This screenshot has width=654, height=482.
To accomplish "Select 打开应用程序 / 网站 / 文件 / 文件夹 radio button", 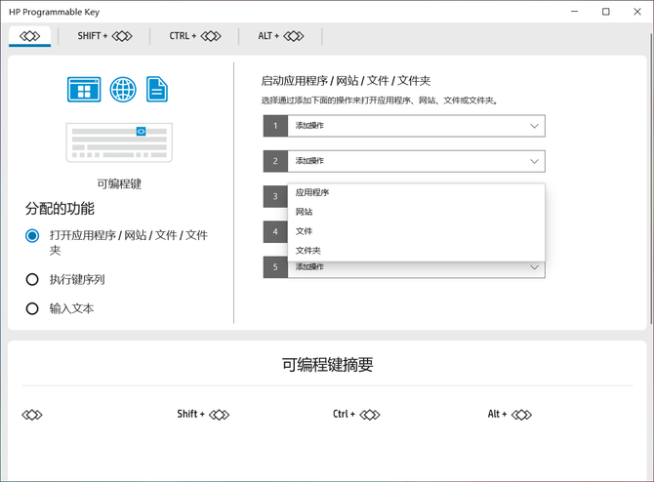I will pyautogui.click(x=32, y=235).
